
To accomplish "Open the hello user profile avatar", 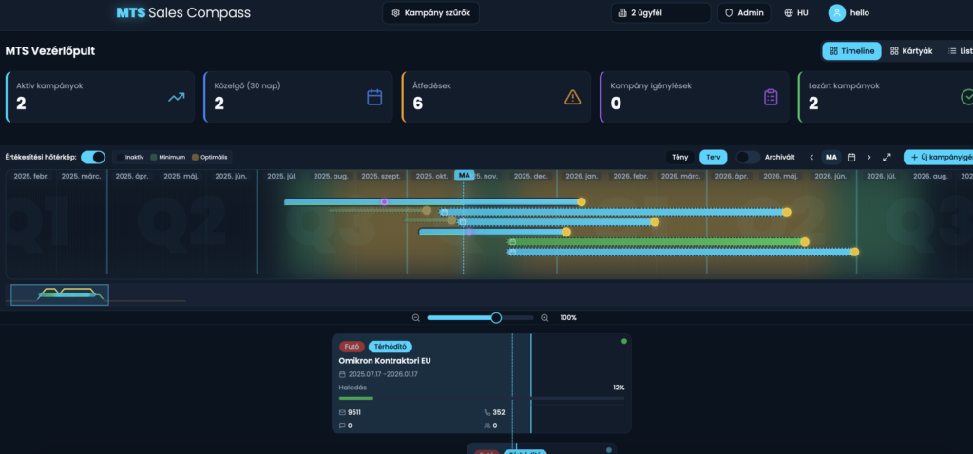I will [x=836, y=13].
